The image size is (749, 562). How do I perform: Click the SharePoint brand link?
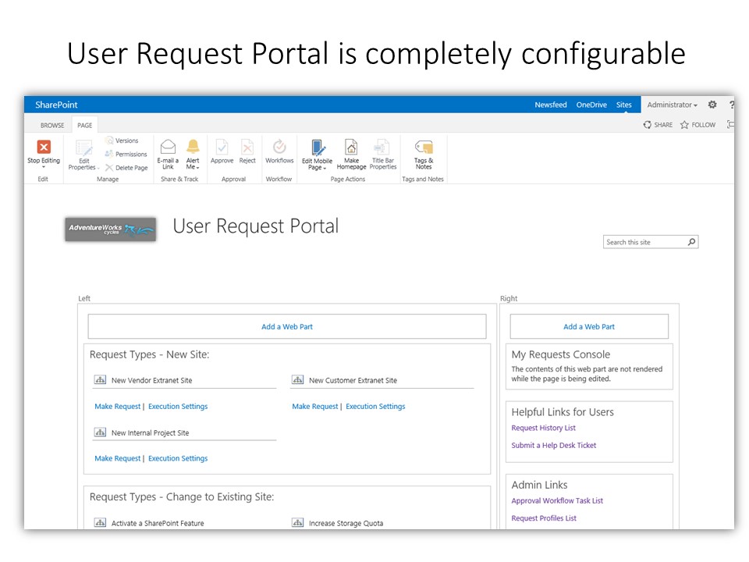[56, 105]
